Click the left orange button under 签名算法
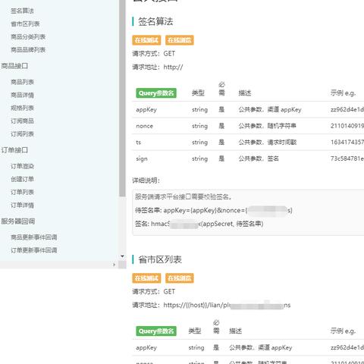This screenshot has width=364, height=364. [146, 40]
